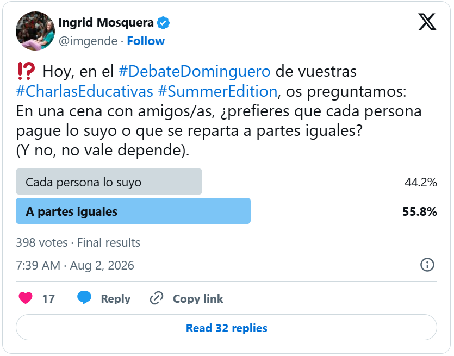Click the @imgende handle
Viewport: 454px width, 356px height.
88,41
